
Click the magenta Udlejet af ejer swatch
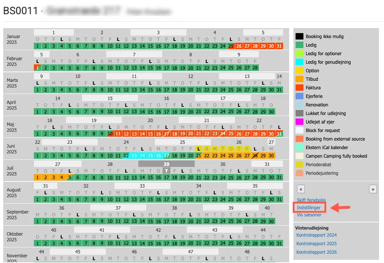click(299, 122)
